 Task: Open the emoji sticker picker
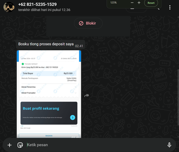[20, 145]
